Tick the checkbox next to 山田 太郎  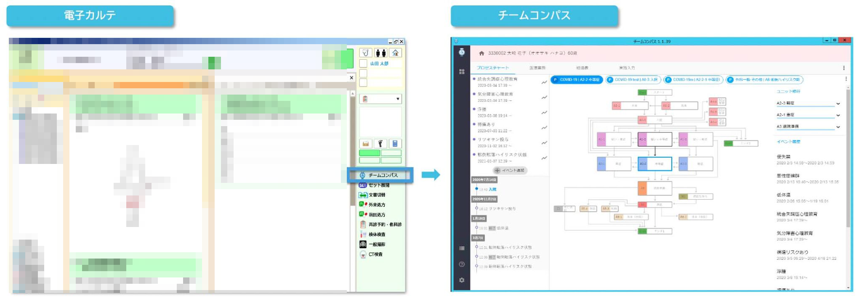(363, 63)
